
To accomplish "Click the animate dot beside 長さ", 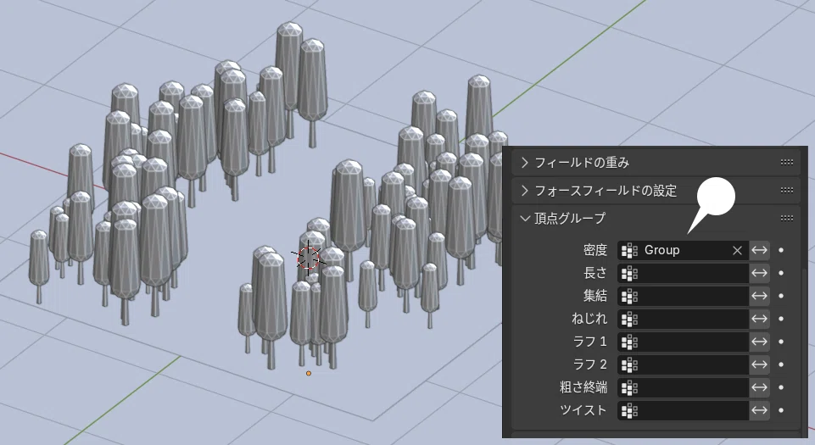I will [x=781, y=273].
